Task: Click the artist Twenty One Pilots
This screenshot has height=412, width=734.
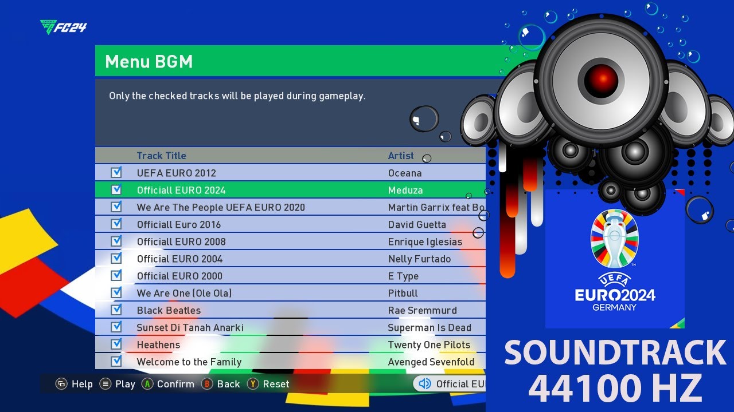Action: tap(429, 344)
